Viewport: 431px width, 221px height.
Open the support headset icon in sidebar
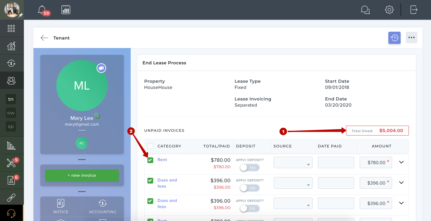point(11,213)
